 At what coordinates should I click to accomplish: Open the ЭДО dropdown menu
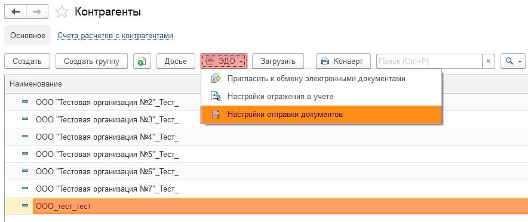coord(224,61)
